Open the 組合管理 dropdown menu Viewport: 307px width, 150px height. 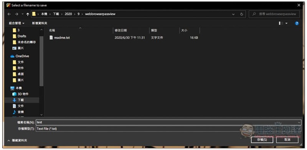click(x=17, y=23)
